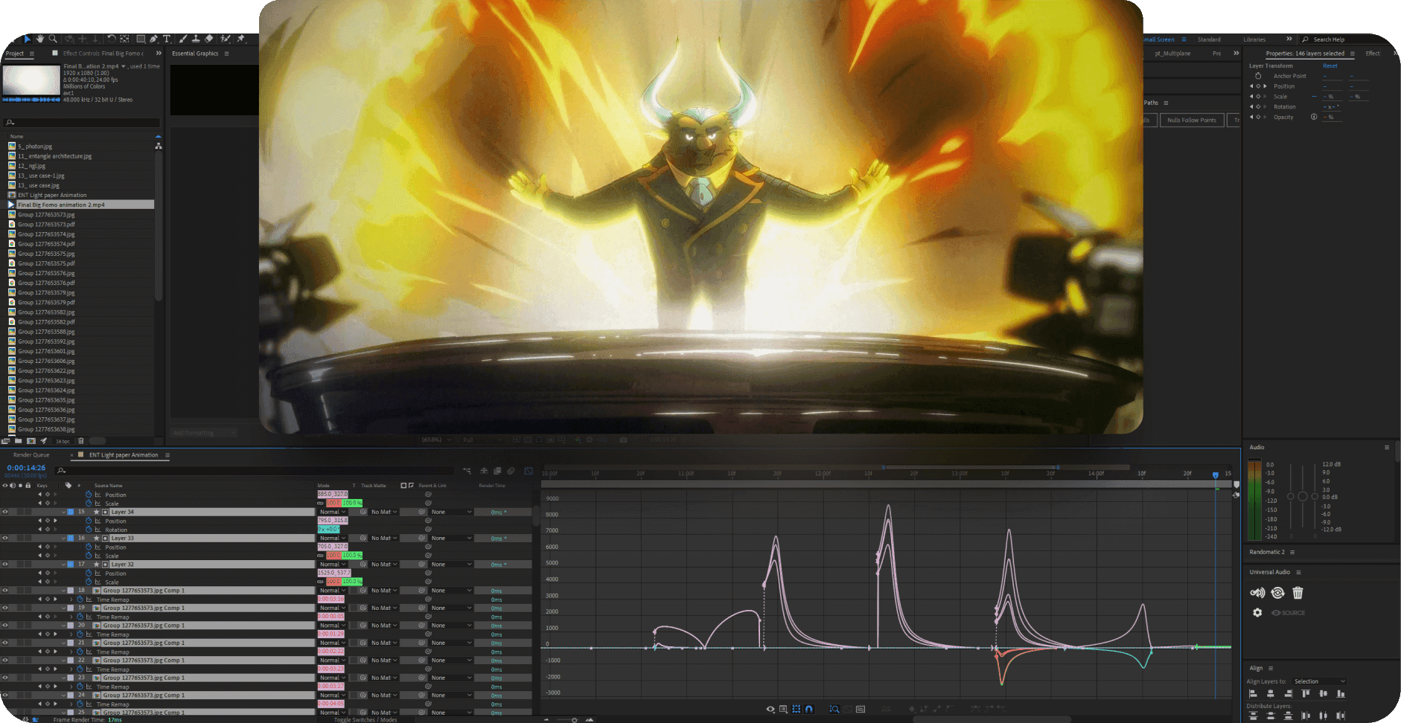The image size is (1401, 723).
Task: Click the timeline zoom slider at bottom
Action: [x=574, y=719]
